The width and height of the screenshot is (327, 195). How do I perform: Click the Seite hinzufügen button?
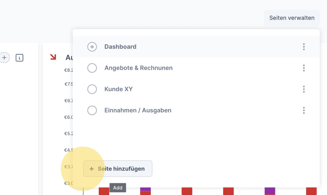click(118, 169)
